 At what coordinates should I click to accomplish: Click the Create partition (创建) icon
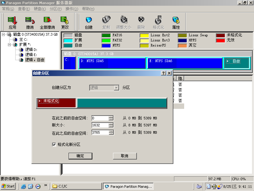point(89,20)
